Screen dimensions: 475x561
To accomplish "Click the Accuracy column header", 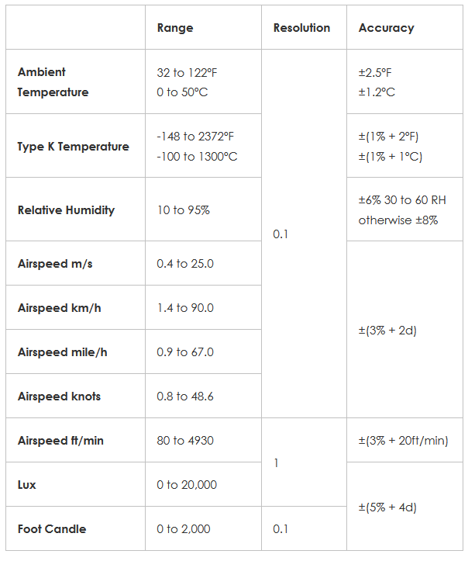I will 386,28.
